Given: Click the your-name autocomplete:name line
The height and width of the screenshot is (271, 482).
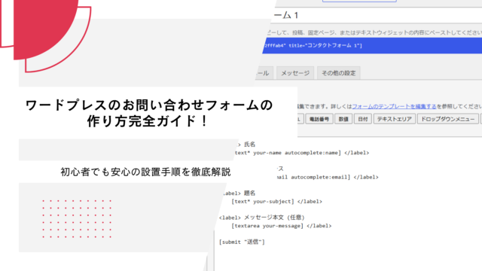Looking at the screenshot, I should point(301,153).
